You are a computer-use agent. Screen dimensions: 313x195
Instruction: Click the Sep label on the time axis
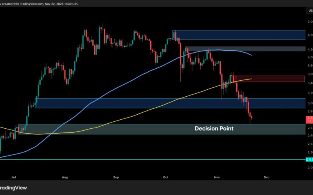116,177
